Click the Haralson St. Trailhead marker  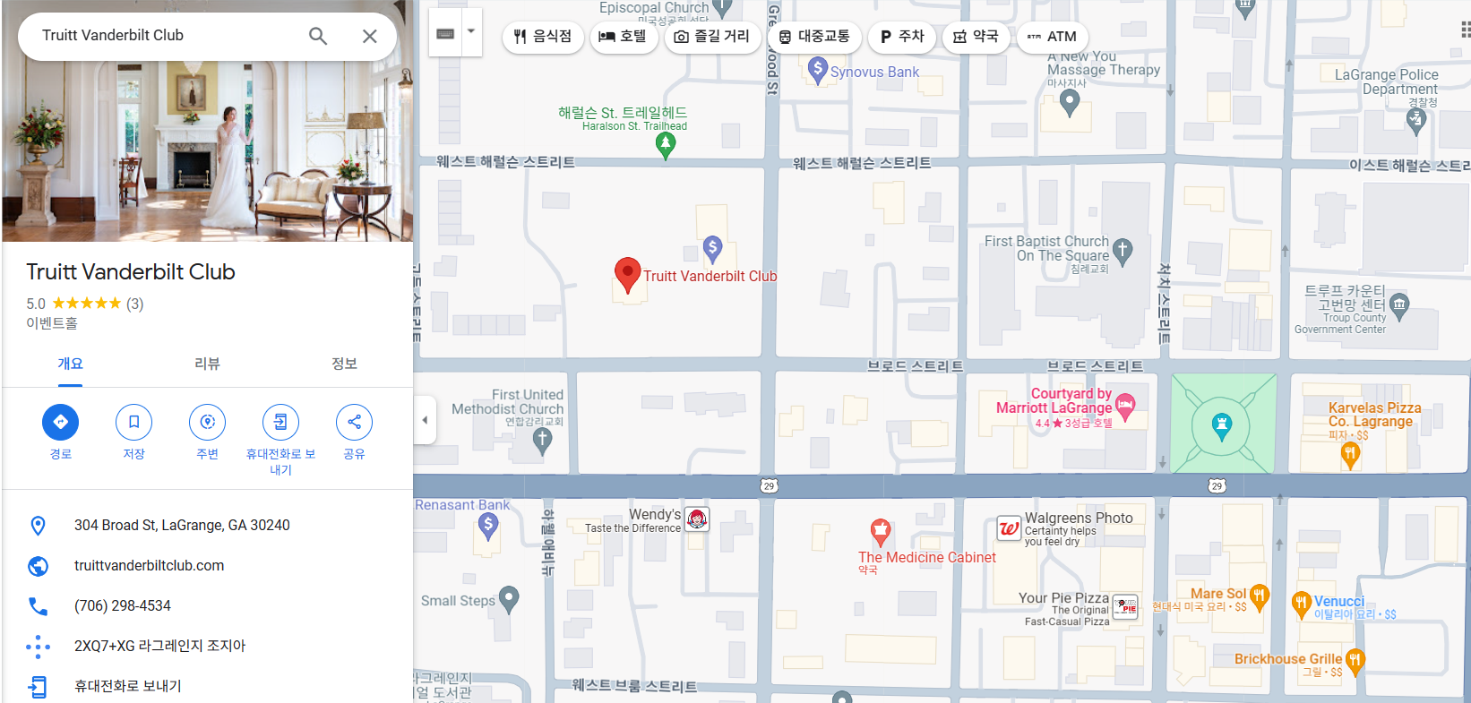(665, 146)
